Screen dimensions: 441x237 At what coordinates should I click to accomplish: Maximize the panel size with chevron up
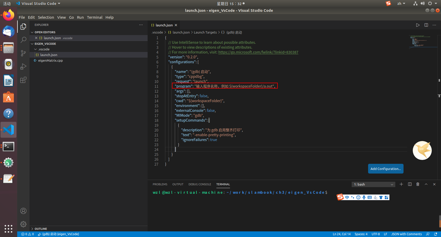(x=426, y=184)
